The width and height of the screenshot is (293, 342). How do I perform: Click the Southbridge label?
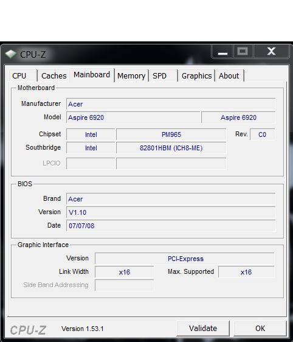43,147
